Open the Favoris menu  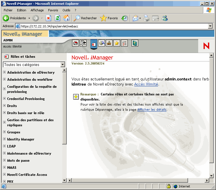[53, 10]
